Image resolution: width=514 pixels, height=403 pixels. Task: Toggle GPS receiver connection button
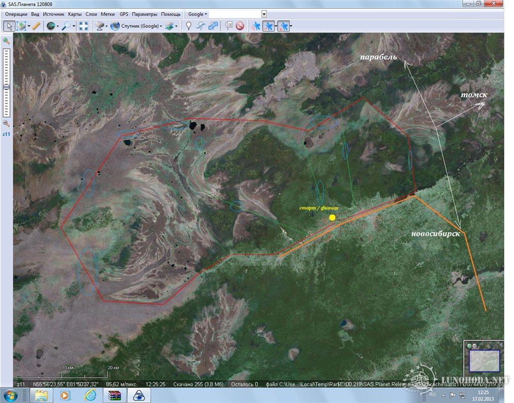[255, 26]
